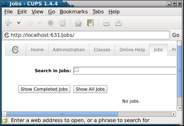
Task: Open the Bookmarks menu
Action: [x=74, y=12]
